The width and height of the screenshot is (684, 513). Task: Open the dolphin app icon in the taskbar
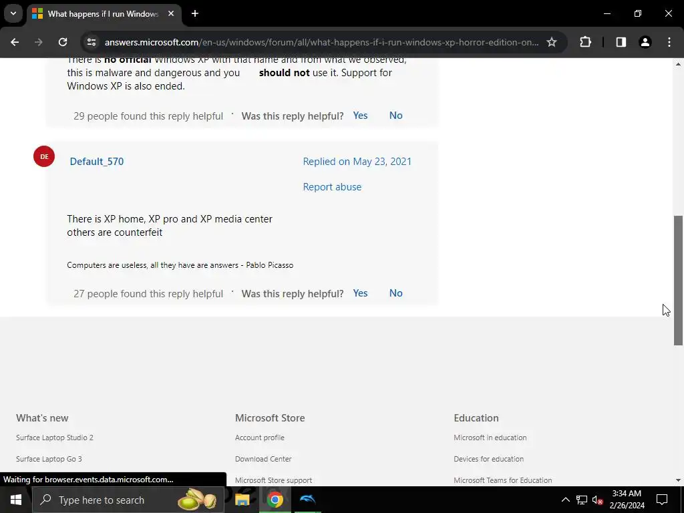point(307,500)
